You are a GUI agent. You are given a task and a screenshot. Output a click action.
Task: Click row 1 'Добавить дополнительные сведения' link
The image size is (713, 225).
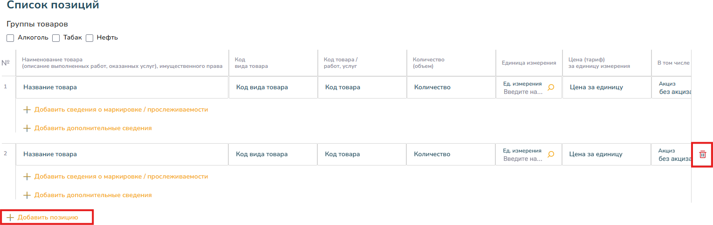tap(93, 128)
